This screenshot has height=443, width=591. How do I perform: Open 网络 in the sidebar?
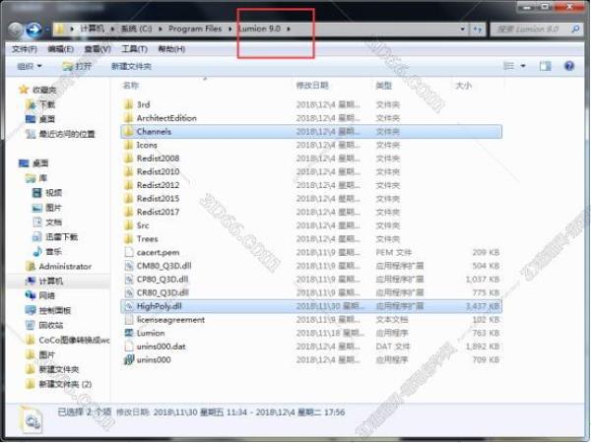tap(47, 295)
